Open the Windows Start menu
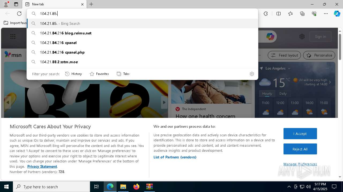Image resolution: width=343 pixels, height=192 pixels. 6,187
